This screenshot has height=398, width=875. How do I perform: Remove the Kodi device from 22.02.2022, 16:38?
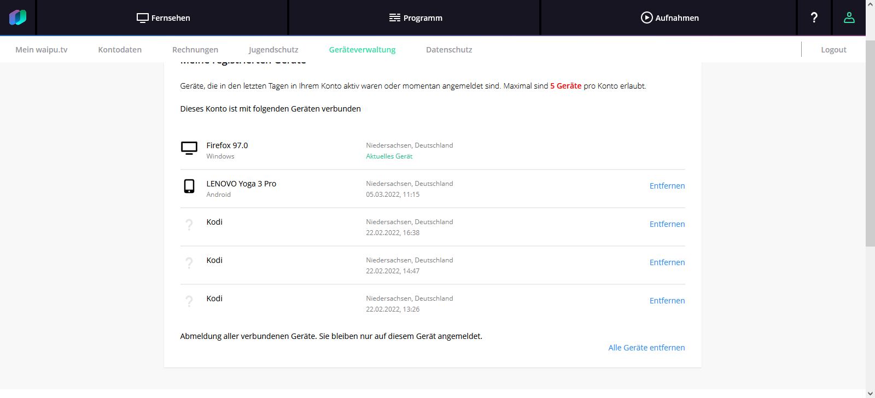click(667, 224)
